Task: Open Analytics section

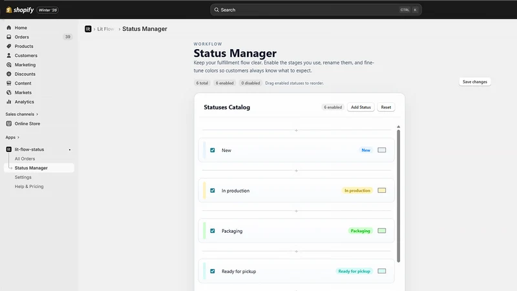Action: click(24, 102)
